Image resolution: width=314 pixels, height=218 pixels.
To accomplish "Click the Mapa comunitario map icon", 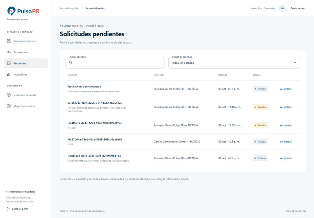I will (x=9, y=106).
